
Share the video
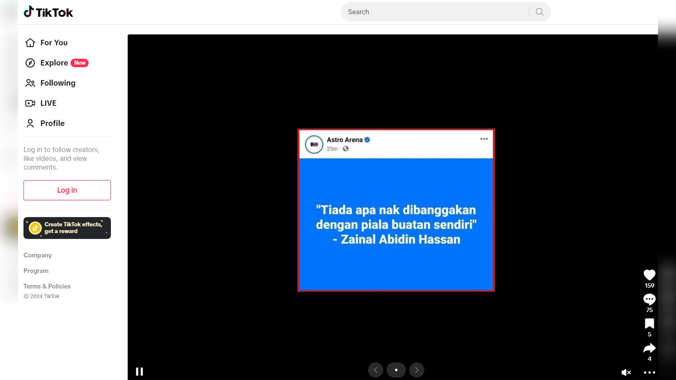click(649, 348)
